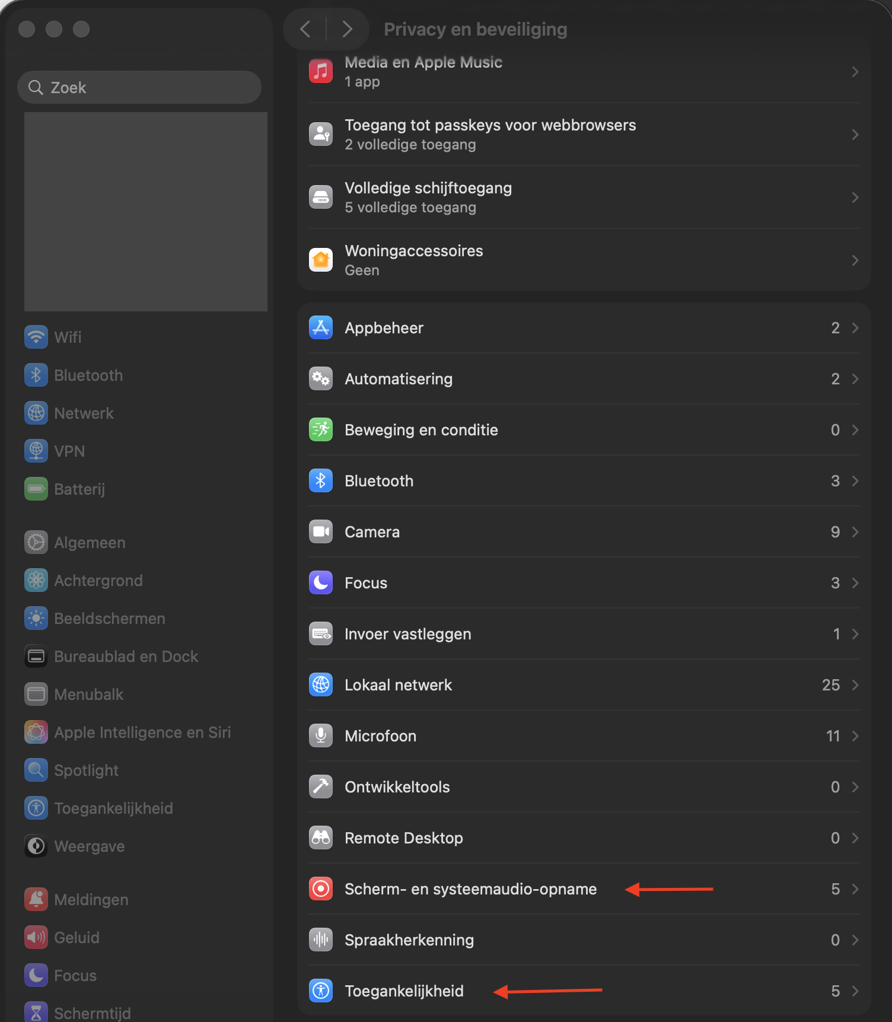Open Automatisering details with right chevron

855,379
